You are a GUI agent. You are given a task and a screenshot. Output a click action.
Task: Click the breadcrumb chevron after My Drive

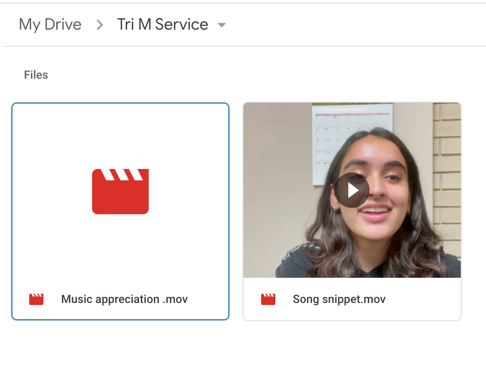tap(100, 25)
